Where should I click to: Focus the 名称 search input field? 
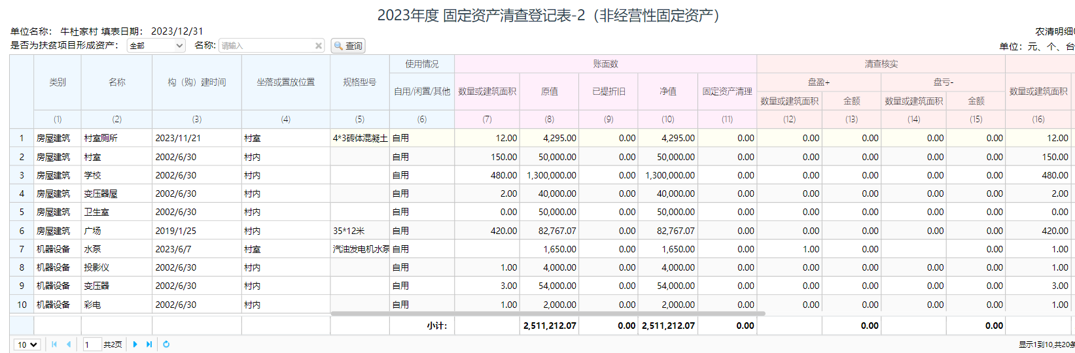coord(267,46)
